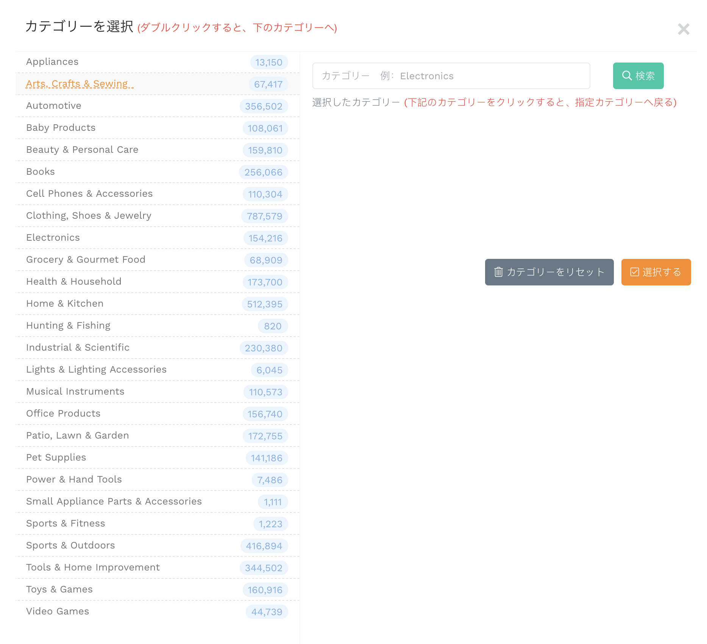
Task: Select Patio, Lawn & Garden category
Action: pyautogui.click(x=158, y=436)
